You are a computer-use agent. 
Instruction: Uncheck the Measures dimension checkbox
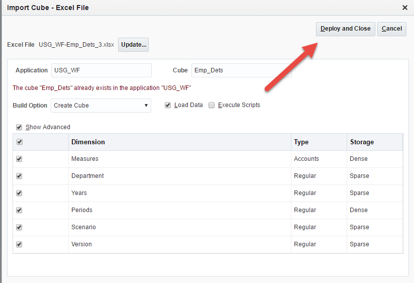[19, 159]
